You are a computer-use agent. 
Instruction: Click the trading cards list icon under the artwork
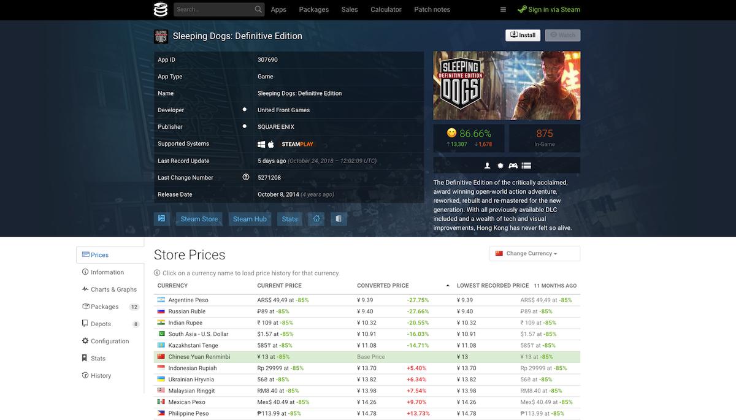[x=526, y=166]
